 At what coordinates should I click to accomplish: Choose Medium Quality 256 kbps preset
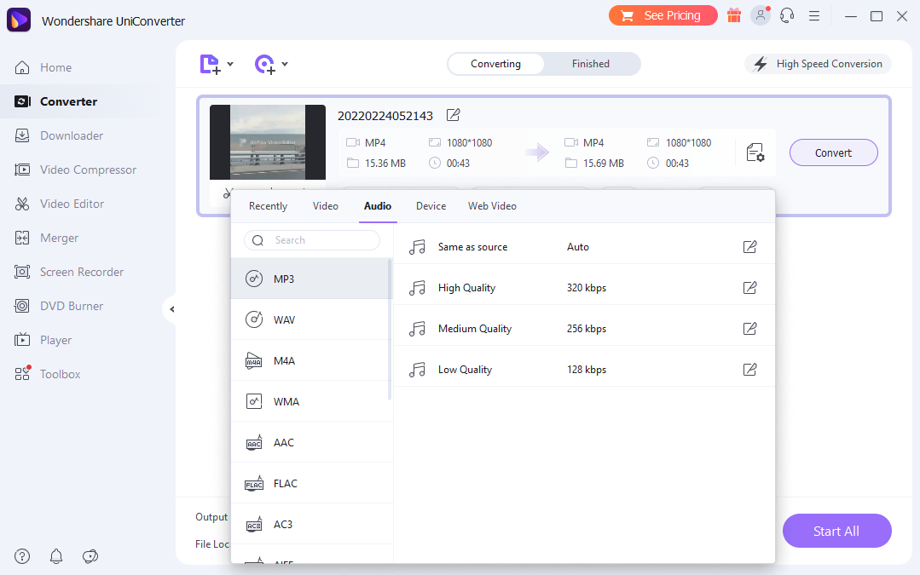click(x=584, y=328)
